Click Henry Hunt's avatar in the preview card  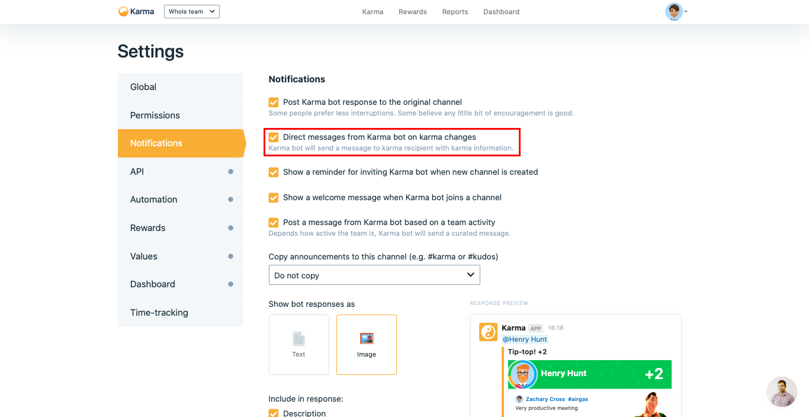(x=522, y=374)
